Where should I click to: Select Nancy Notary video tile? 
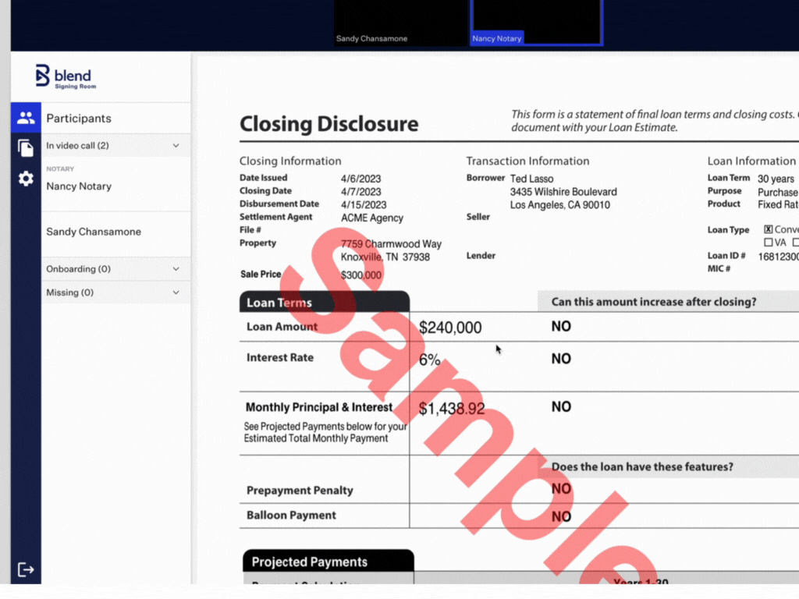pos(536,23)
